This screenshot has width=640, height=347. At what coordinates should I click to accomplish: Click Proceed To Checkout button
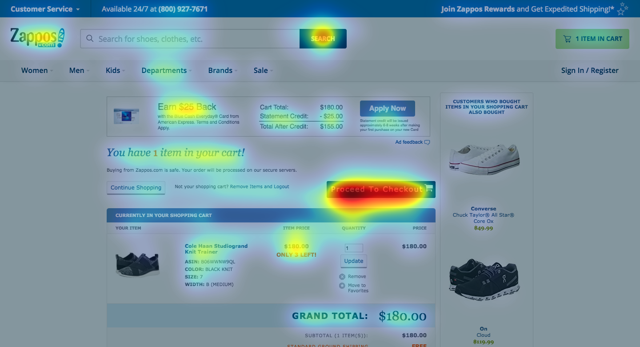[x=381, y=190]
